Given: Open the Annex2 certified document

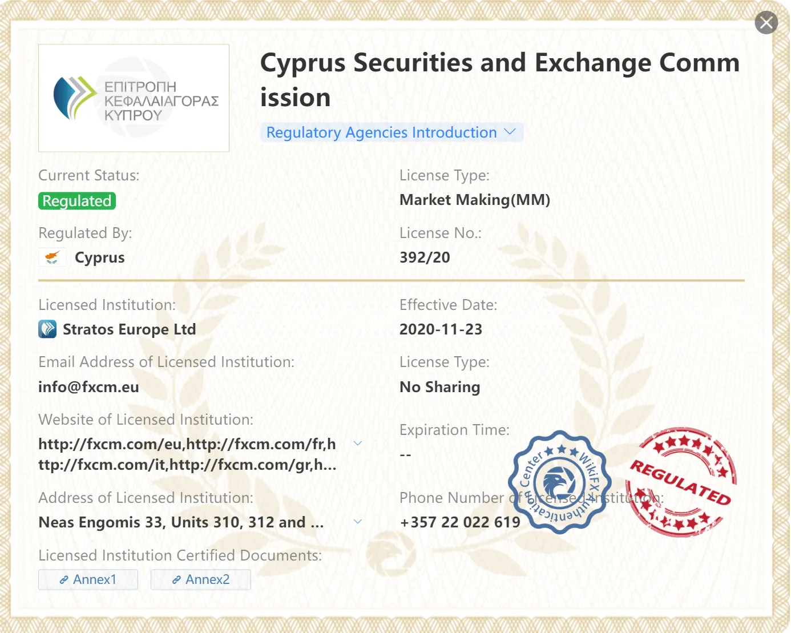Looking at the screenshot, I should point(201,579).
